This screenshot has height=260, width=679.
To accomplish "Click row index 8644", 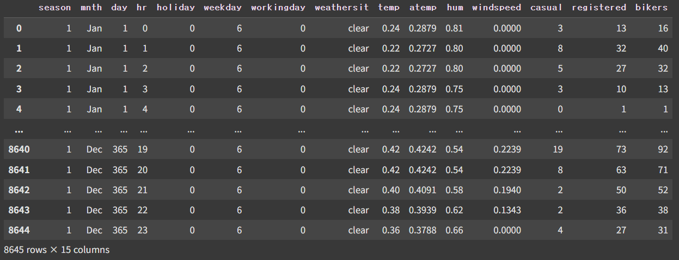I will 19,230.
